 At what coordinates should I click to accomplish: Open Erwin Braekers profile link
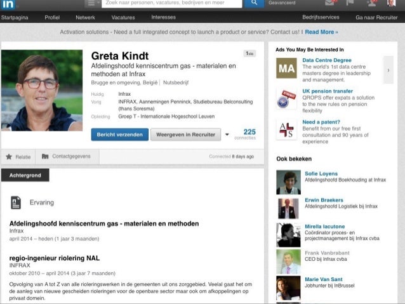324,200
